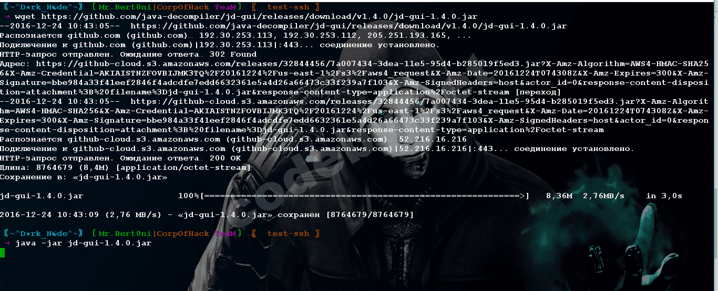The height and width of the screenshot is (291, 718).
Task: Click the green terminal cursor block
Action: [2, 253]
